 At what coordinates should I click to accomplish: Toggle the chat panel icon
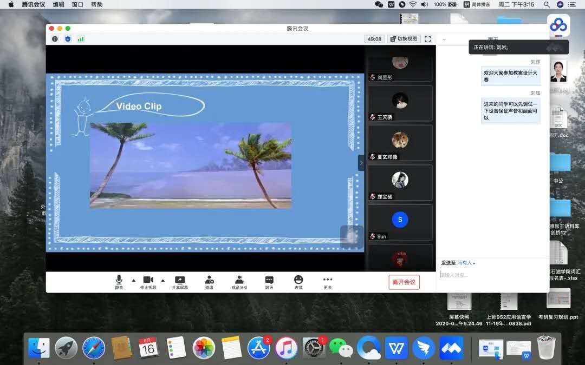pos(269,282)
